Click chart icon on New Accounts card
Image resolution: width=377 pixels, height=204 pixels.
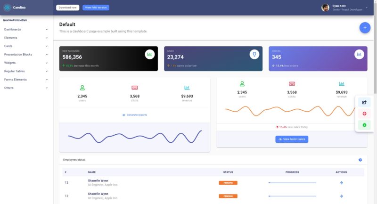pos(150,54)
